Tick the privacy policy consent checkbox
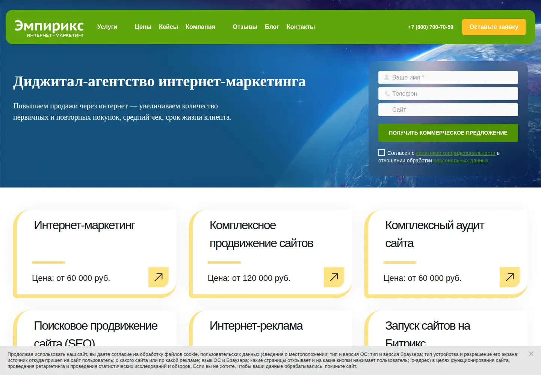This screenshot has width=541, height=375. coord(382,153)
